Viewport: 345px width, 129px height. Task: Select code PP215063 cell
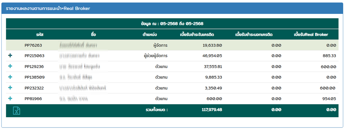click(35, 56)
